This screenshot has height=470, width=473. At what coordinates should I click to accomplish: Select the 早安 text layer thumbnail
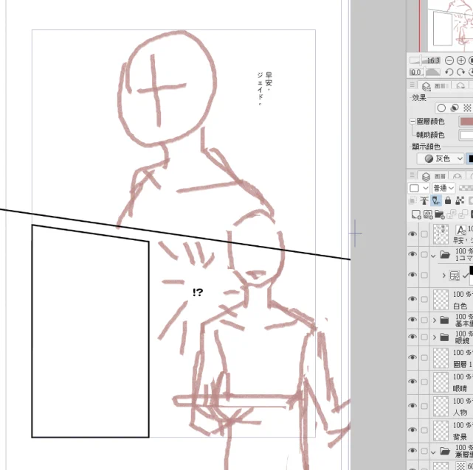point(441,234)
